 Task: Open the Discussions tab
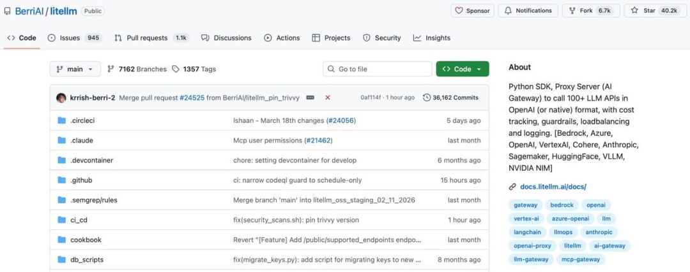226,38
